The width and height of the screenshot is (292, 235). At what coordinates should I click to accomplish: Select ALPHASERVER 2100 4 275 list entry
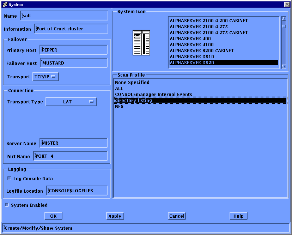coord(224,27)
